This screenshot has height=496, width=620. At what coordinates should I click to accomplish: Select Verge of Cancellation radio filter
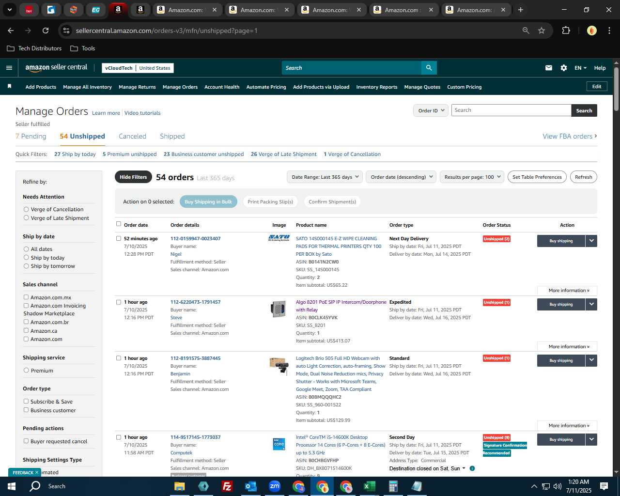(x=26, y=209)
